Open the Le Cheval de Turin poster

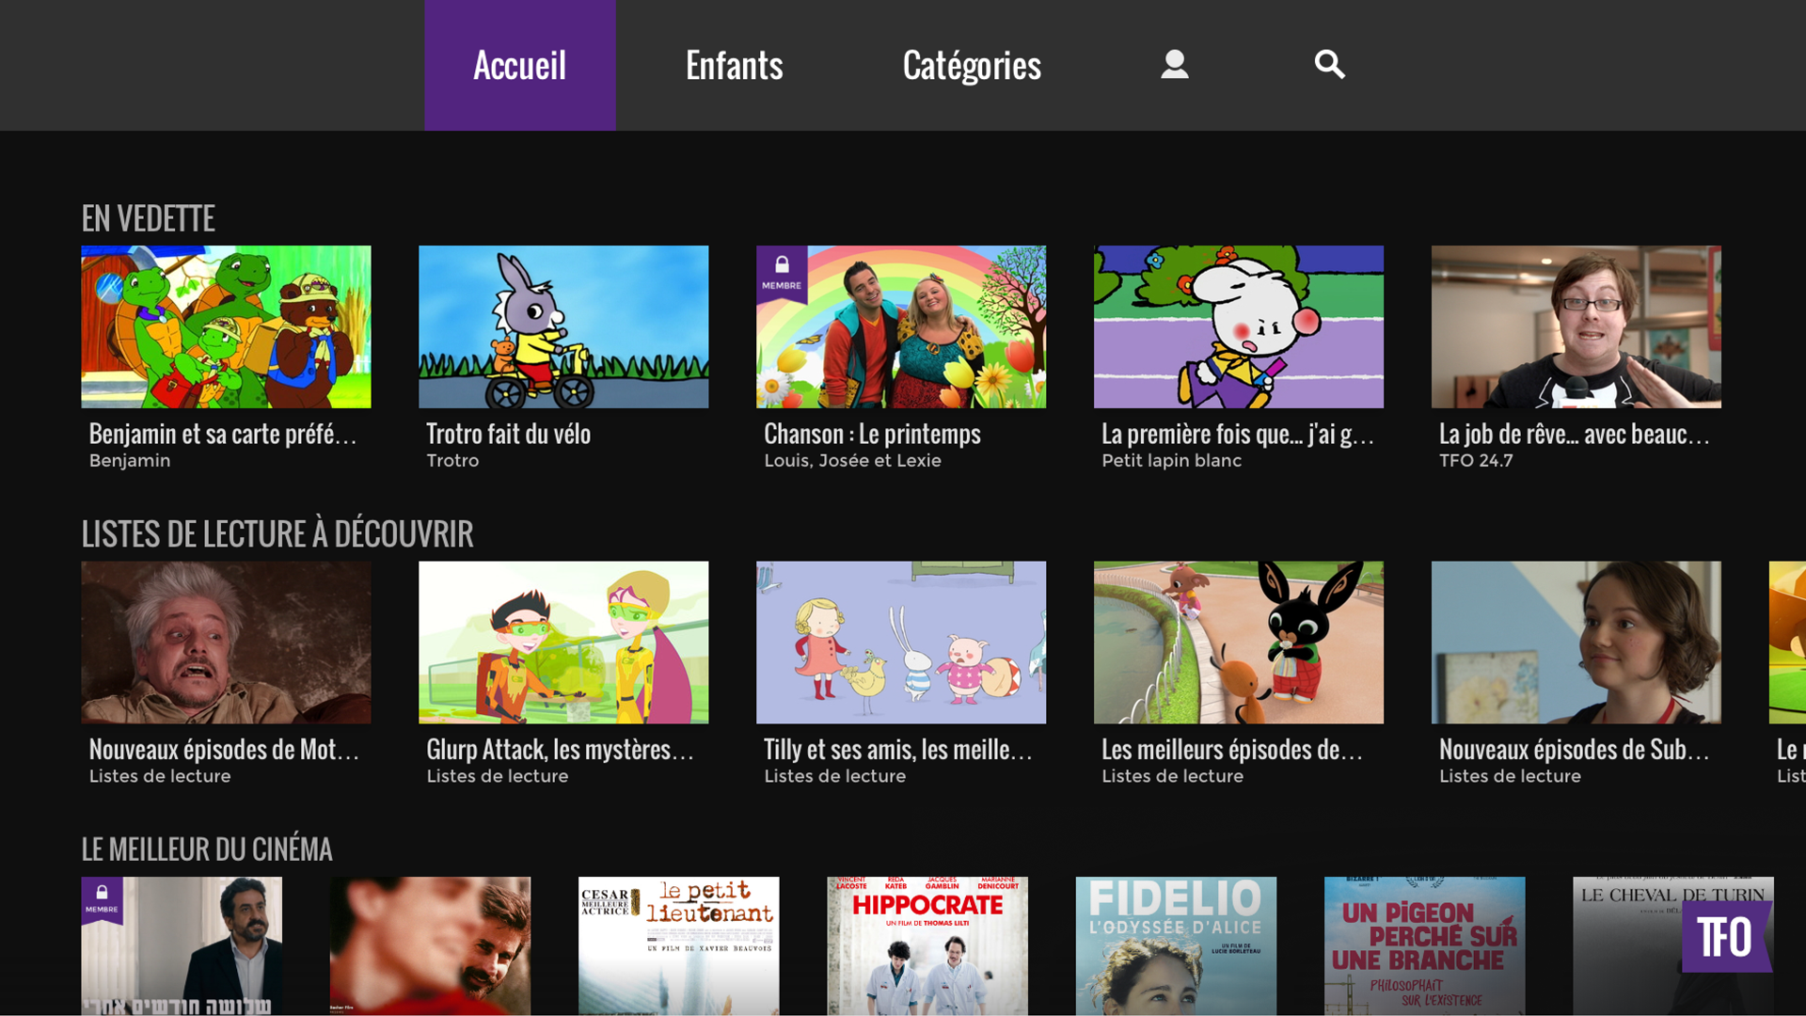[x=1673, y=946]
